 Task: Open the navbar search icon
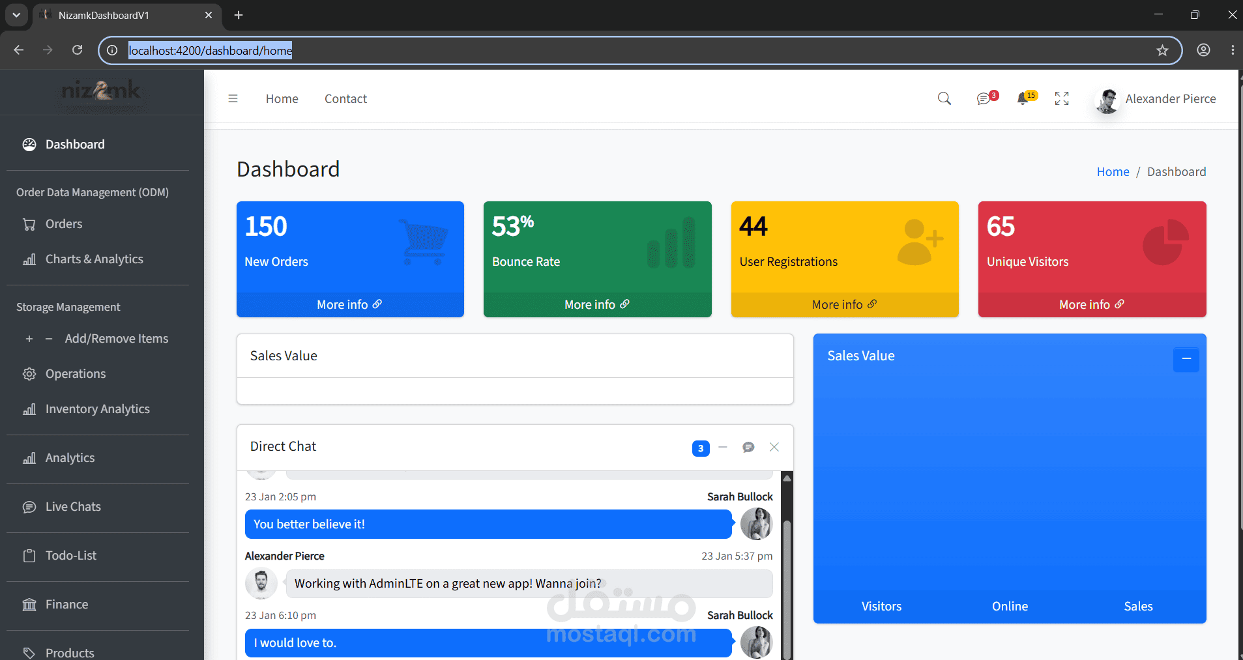point(944,98)
